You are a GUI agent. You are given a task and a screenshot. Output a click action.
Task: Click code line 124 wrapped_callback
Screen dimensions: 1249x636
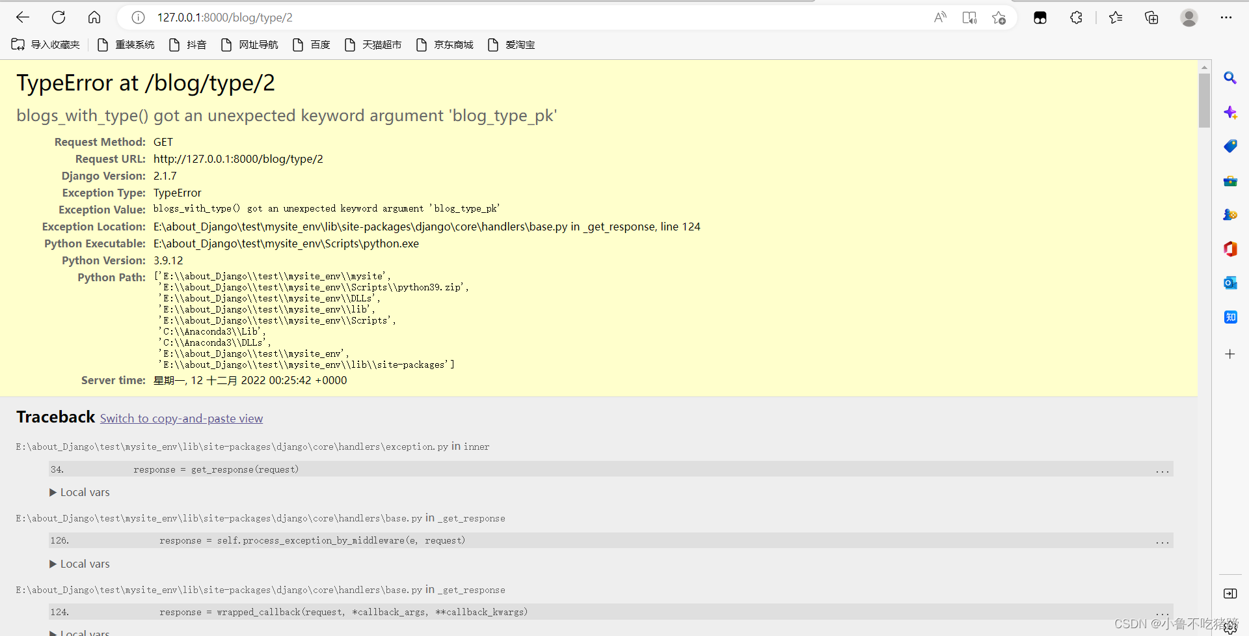(611, 612)
